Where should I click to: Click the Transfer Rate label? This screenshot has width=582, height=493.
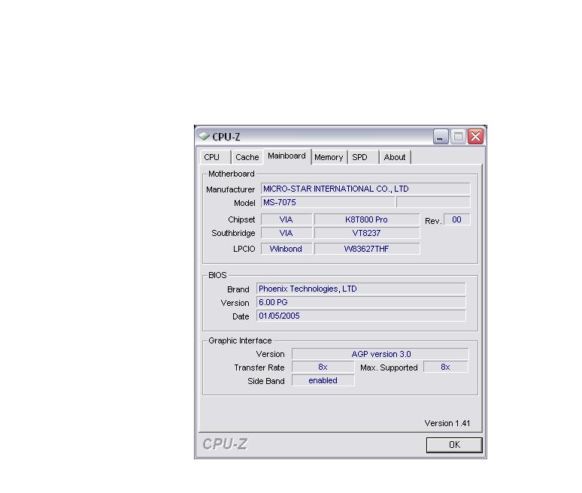pyautogui.click(x=259, y=367)
